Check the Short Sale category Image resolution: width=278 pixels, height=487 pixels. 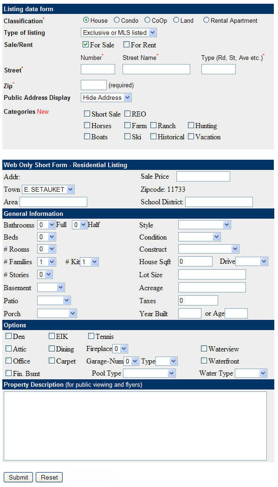point(86,114)
